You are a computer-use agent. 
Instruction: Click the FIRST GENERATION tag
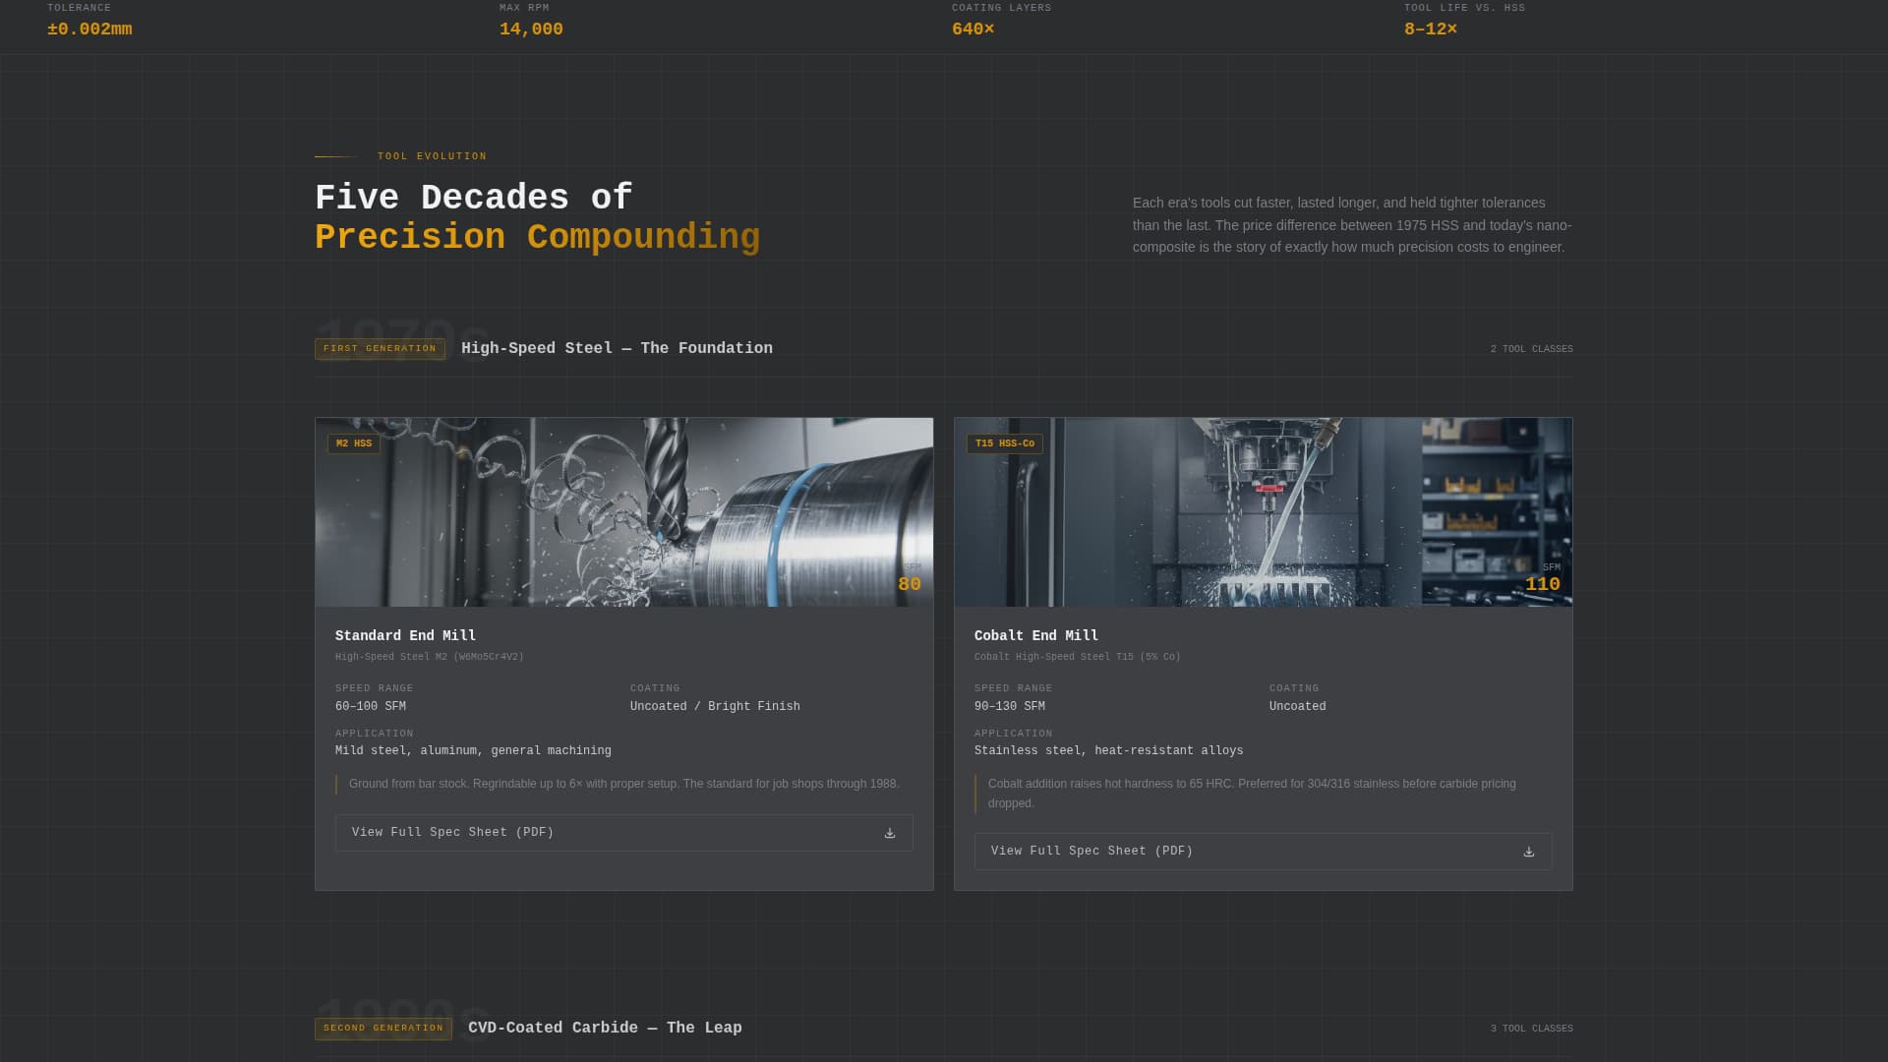coord(380,348)
